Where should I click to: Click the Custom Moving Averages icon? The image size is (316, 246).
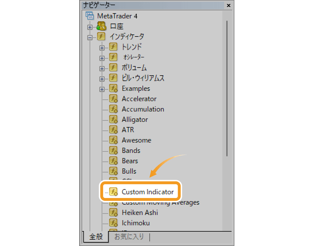coord(113,203)
